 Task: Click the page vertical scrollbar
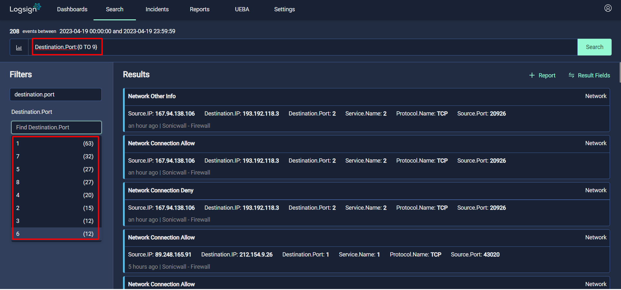tap(620, 73)
